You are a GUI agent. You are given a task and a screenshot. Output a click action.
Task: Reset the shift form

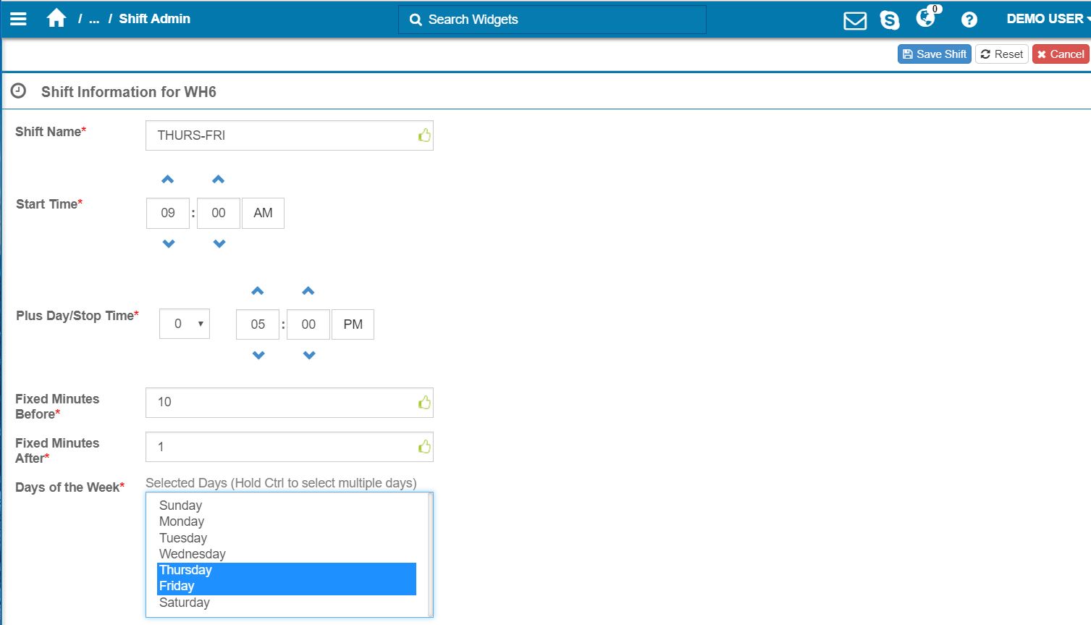1001,54
